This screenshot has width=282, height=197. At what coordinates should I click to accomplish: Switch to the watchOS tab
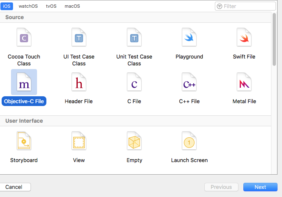(27, 6)
